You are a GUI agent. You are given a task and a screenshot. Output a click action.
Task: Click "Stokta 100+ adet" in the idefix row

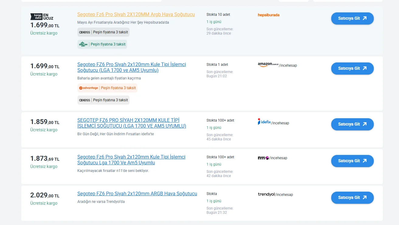[x=220, y=120]
